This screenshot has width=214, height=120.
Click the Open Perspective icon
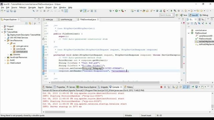177,15
